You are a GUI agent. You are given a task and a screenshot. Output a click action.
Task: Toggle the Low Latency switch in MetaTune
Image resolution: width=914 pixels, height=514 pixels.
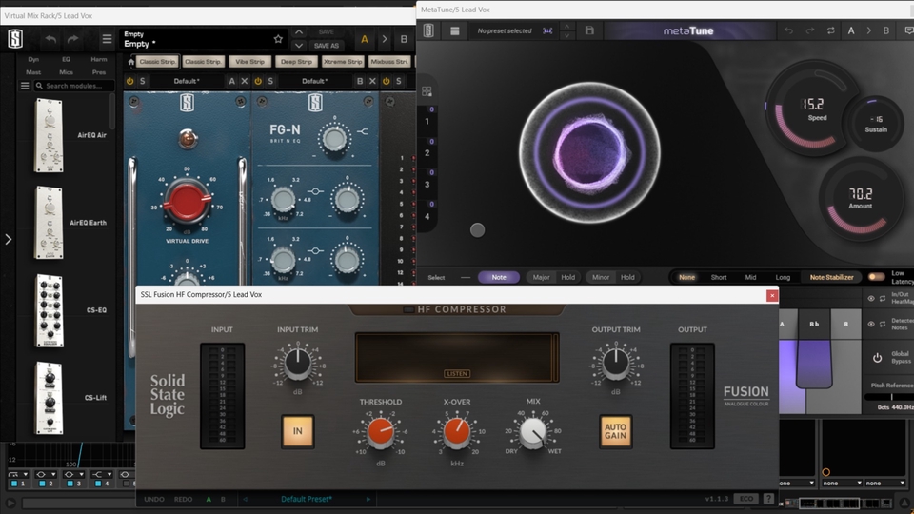[x=876, y=277]
